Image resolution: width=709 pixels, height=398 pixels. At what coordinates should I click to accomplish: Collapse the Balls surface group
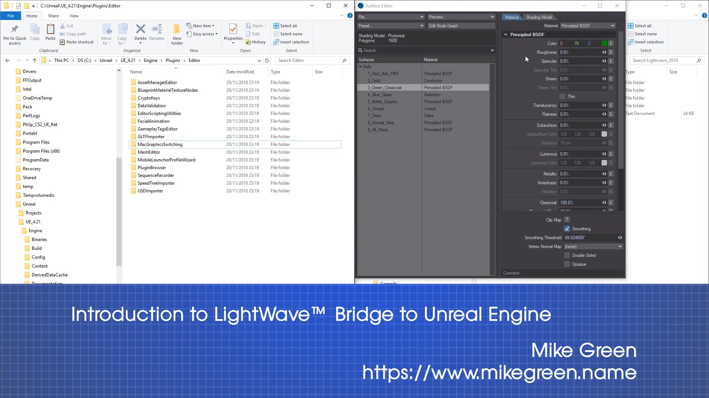click(x=361, y=67)
